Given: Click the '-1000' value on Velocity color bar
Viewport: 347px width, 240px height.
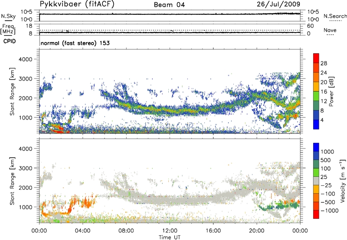Looking at the screenshot, I should click(329, 211).
